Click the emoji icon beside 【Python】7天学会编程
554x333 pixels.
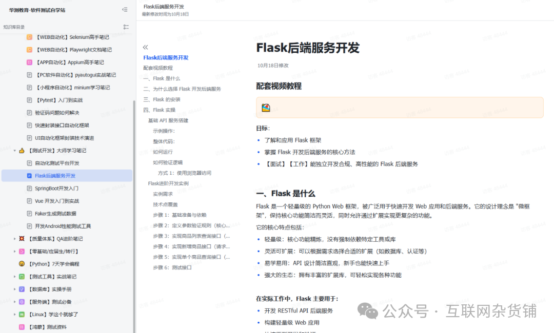coord(22,264)
